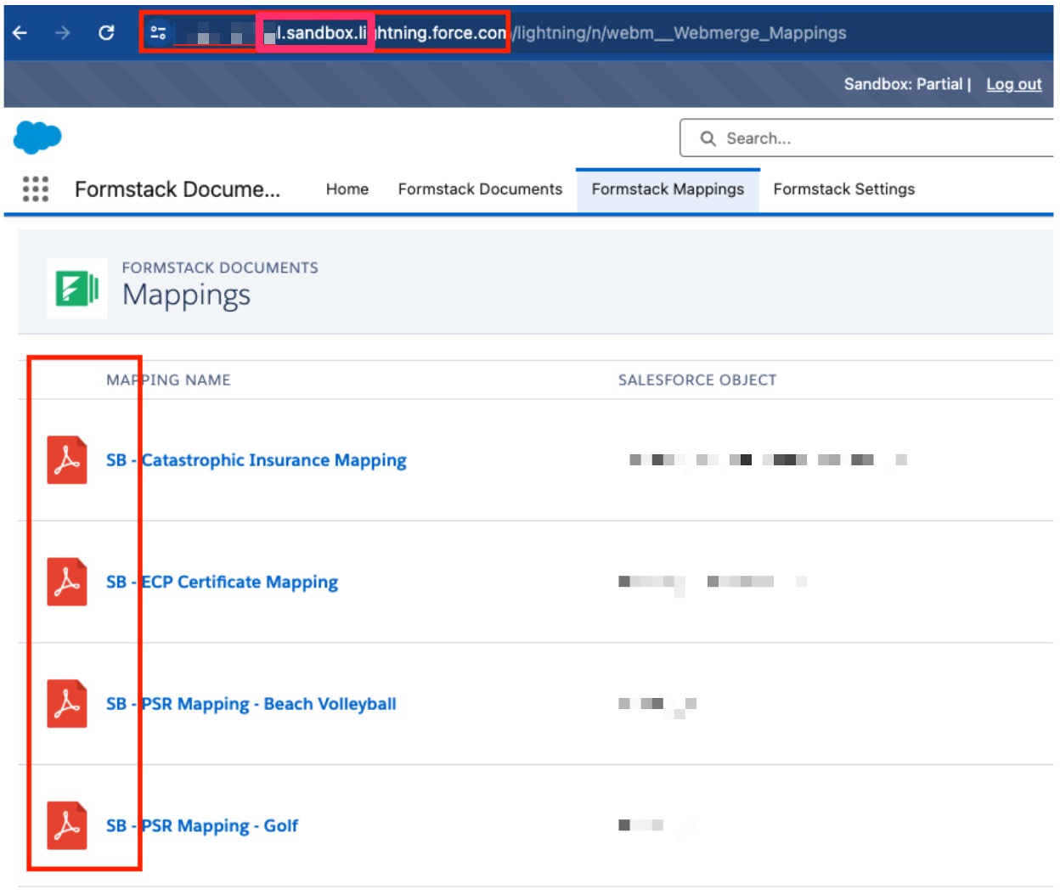Reload the page with the refresh icon

106,33
